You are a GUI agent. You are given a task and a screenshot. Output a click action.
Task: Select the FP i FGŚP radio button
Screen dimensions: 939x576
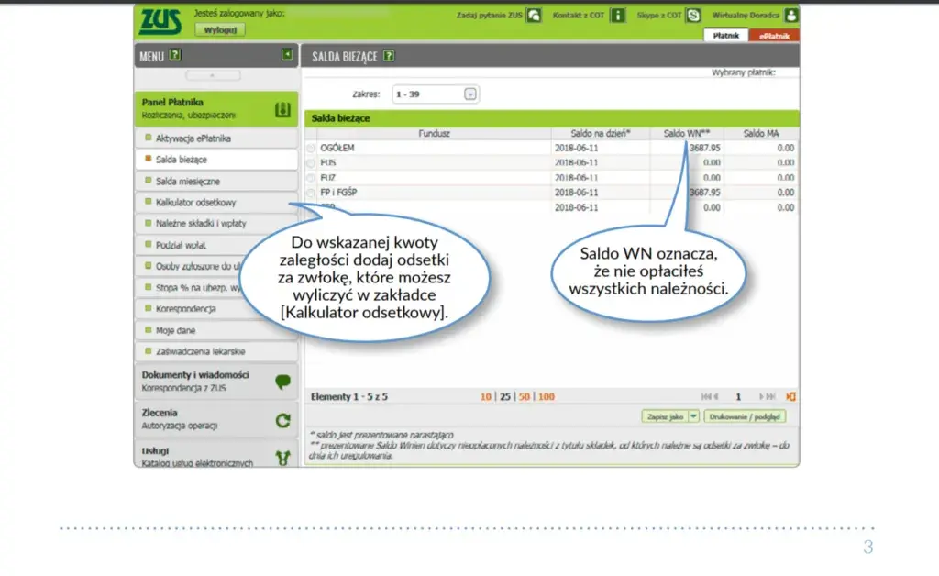311,193
